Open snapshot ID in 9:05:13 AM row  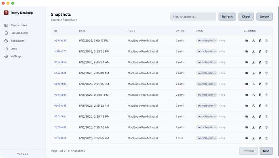click(x=60, y=73)
